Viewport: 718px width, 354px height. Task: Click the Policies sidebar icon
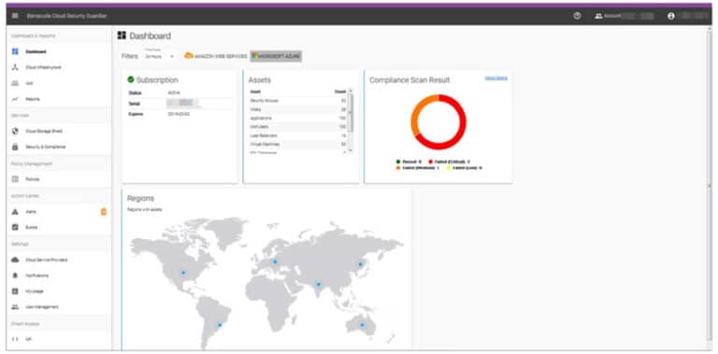pos(15,178)
